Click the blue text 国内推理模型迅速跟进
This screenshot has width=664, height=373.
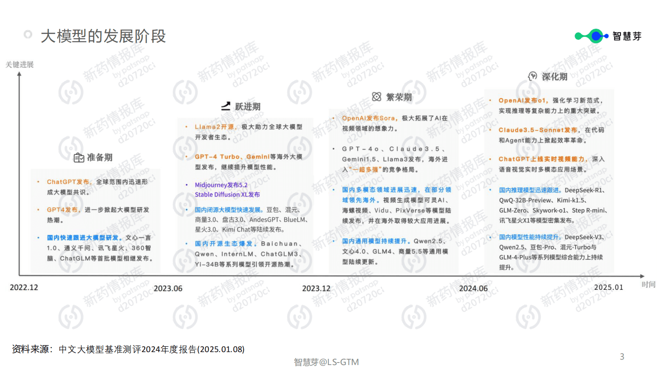point(530,190)
